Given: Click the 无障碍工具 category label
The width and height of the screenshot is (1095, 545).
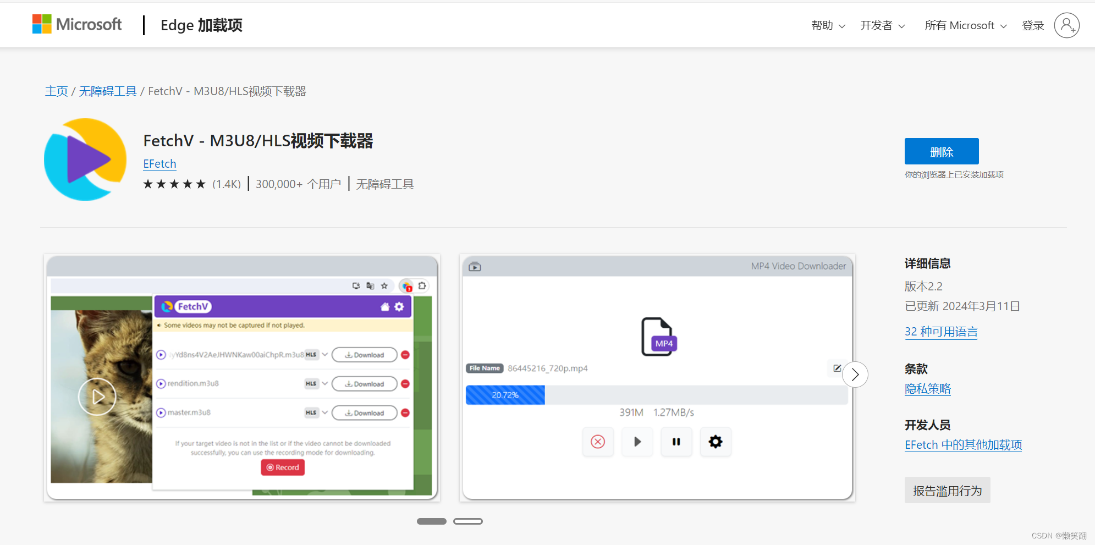Looking at the screenshot, I should (x=385, y=184).
